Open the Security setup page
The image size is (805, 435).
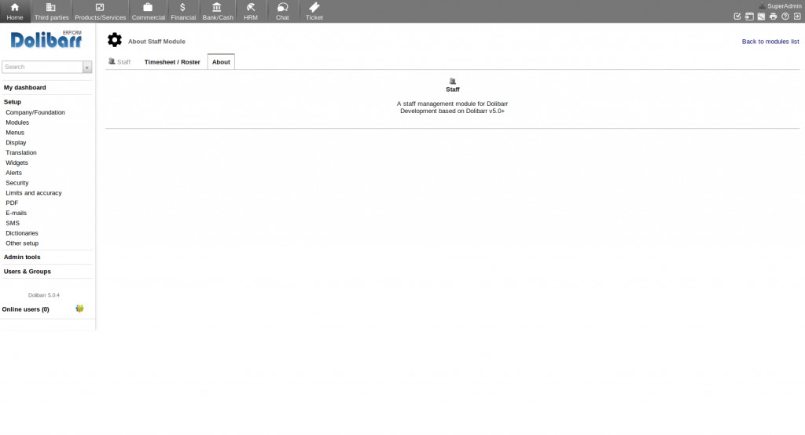17,183
